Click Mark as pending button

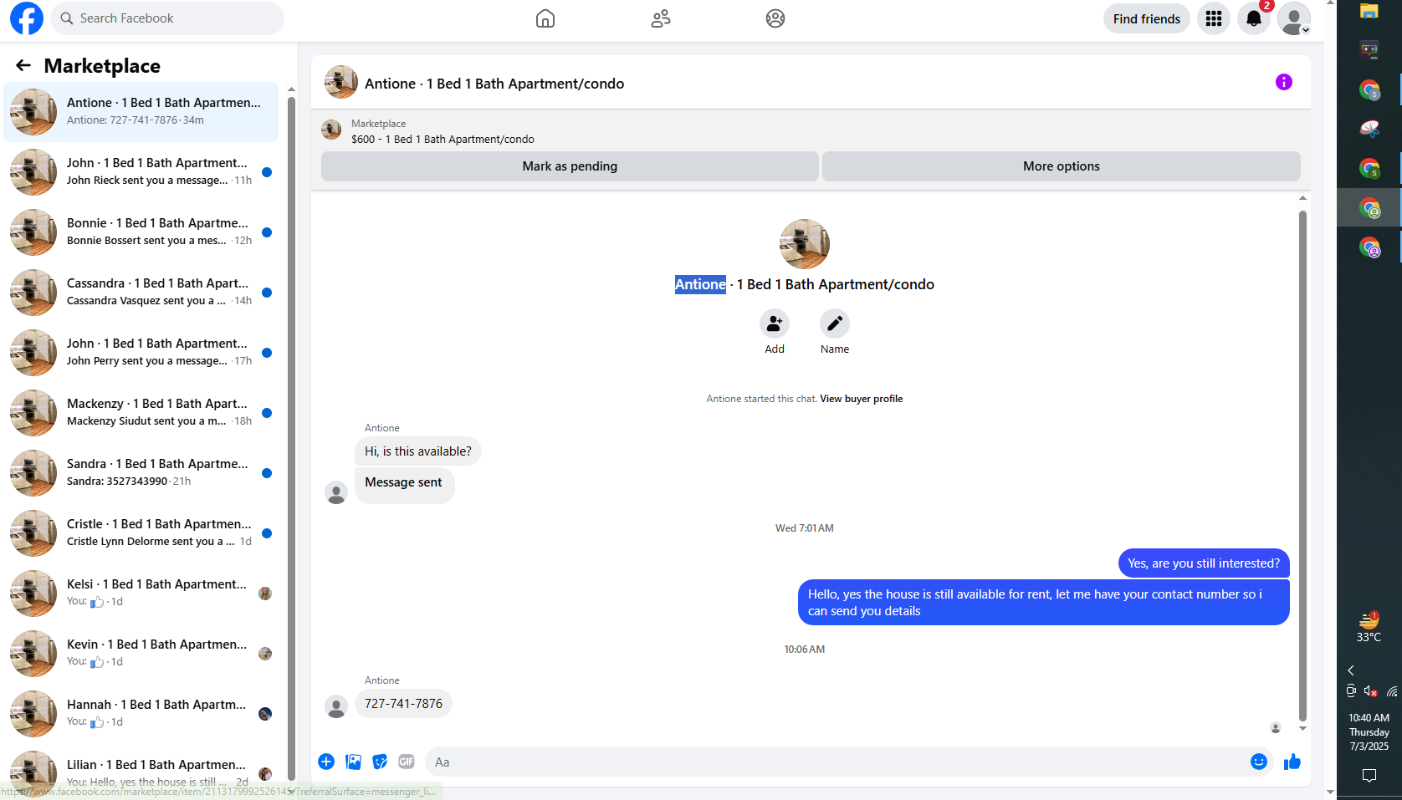[x=570, y=166]
